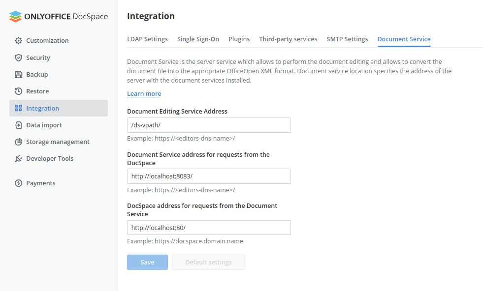Image resolution: width=483 pixels, height=291 pixels.
Task: Click the Default settings button
Action: point(209,262)
